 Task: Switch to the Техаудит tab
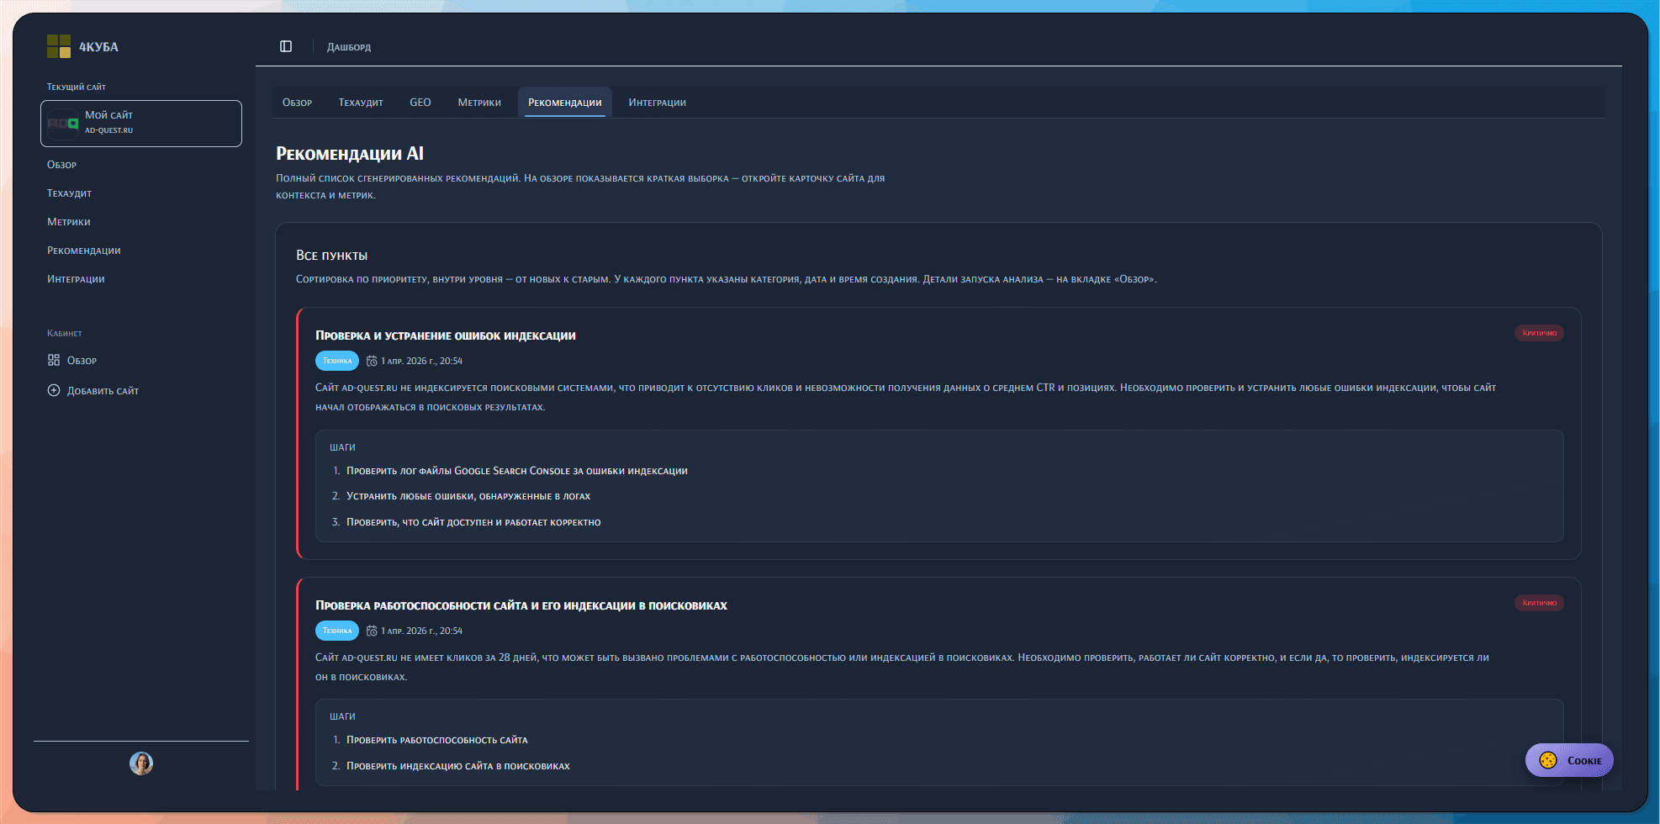tap(361, 103)
